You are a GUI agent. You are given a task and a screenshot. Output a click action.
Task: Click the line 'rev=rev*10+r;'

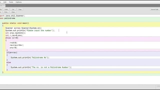coord(17,45)
